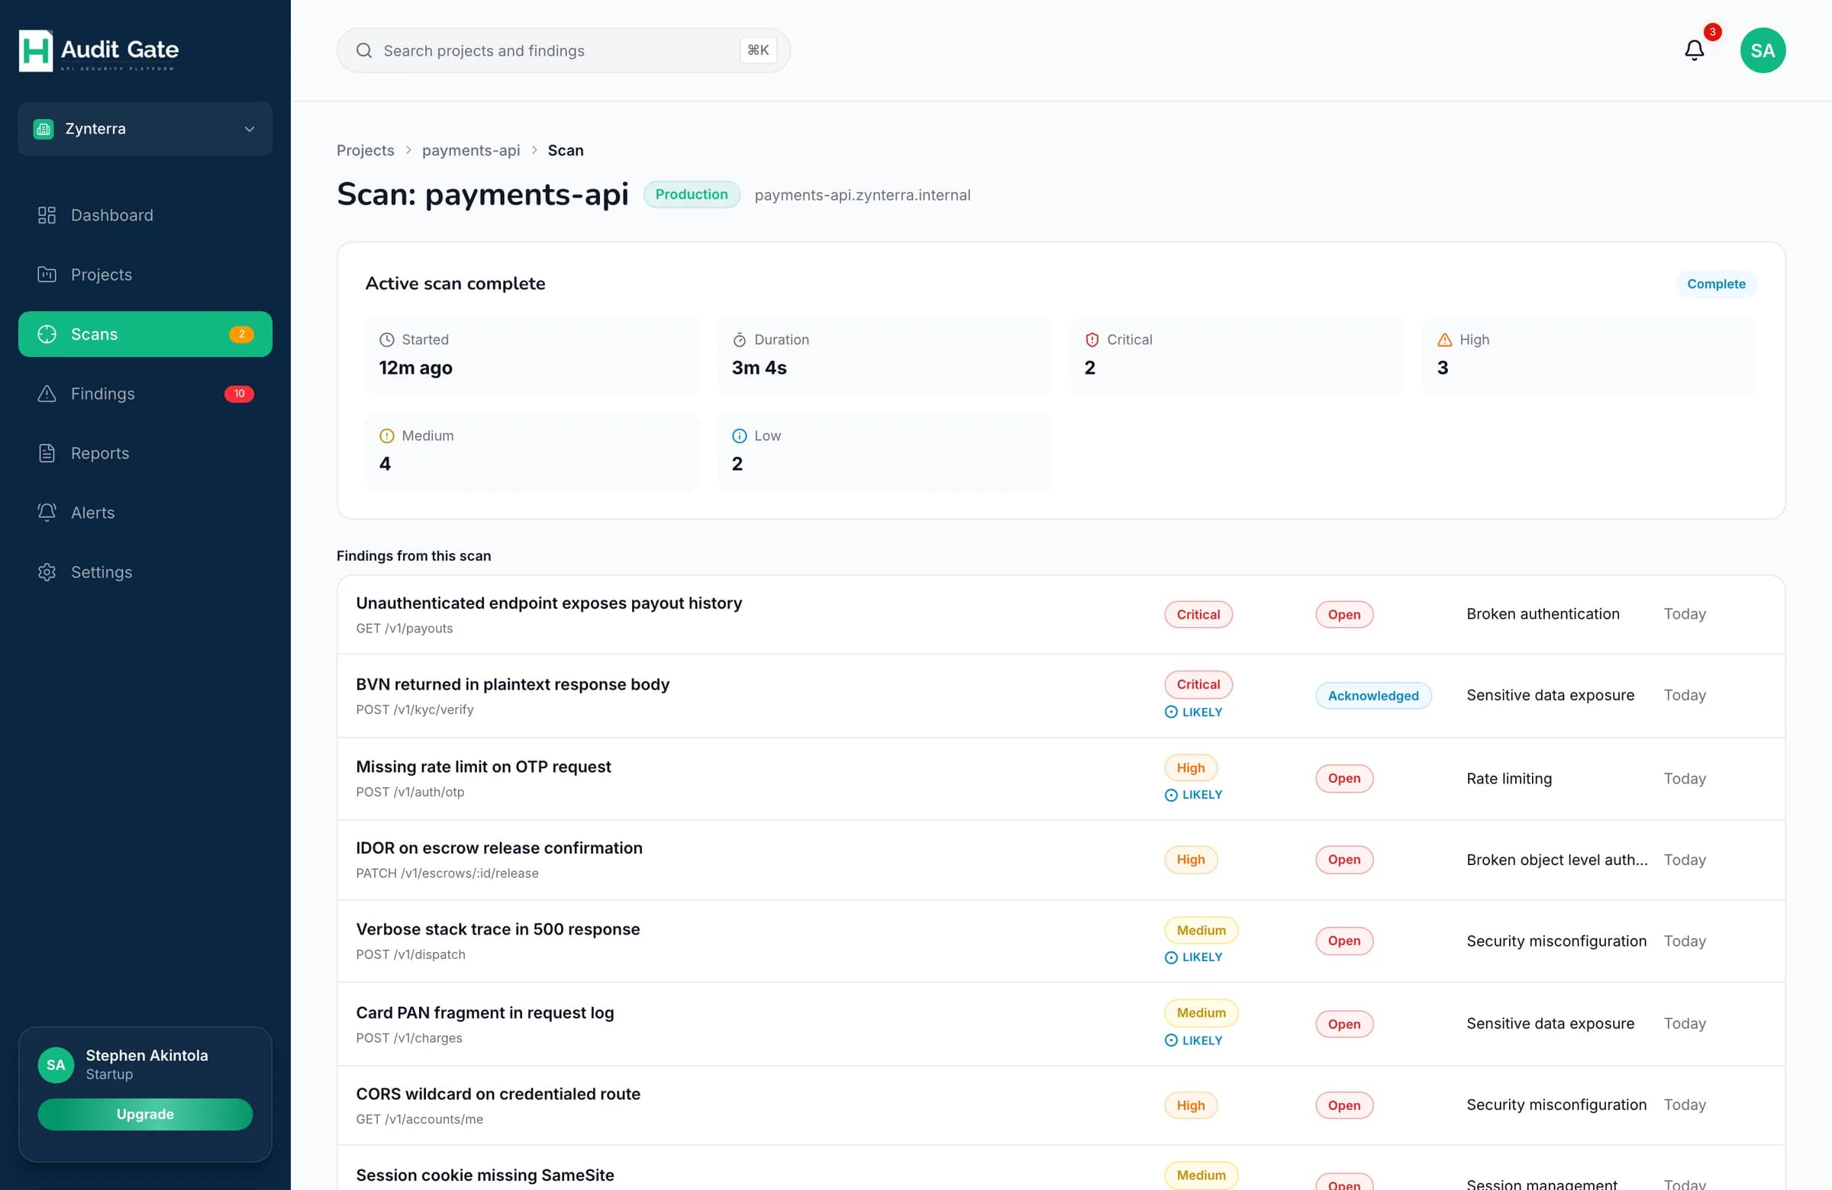Open the notifications bell
Viewport: 1832px width, 1190px height.
click(x=1693, y=51)
